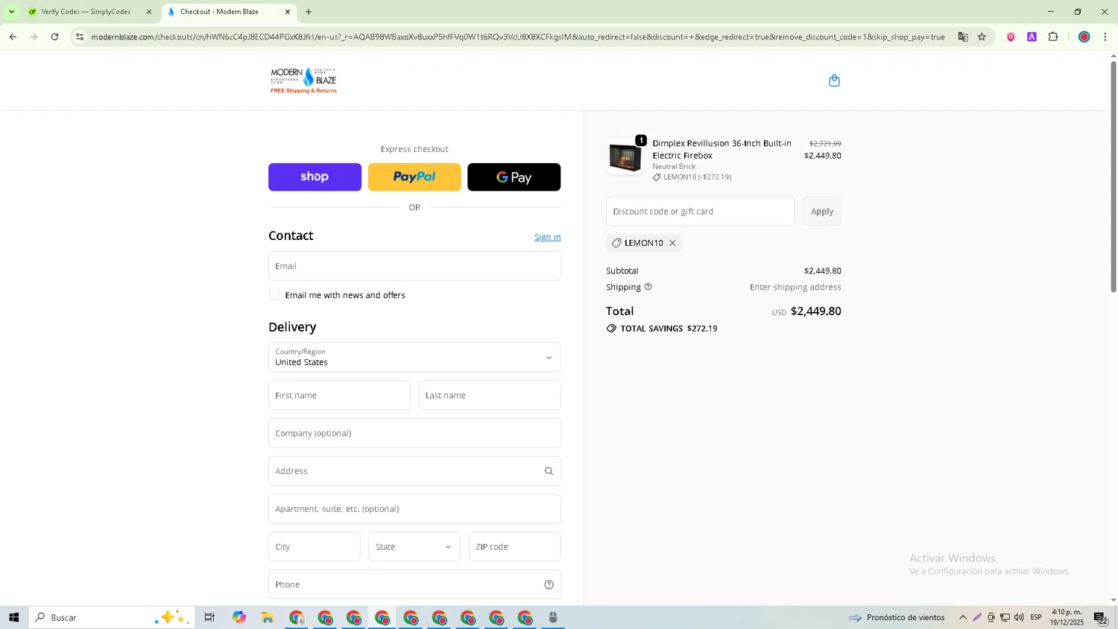The height and width of the screenshot is (629, 1118).
Task: Click the Discount code or gift card field
Action: (700, 212)
